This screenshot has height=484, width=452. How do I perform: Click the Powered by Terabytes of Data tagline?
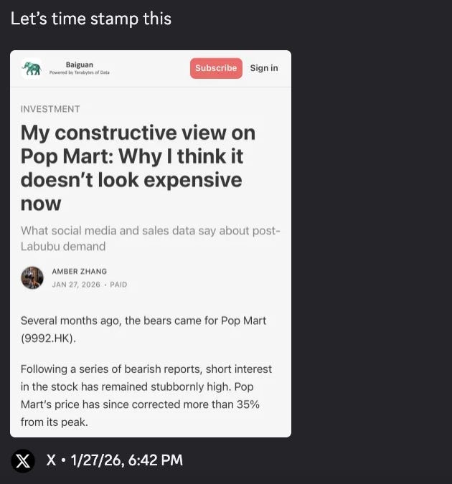(80, 72)
